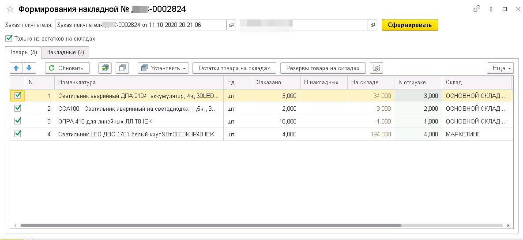The image size is (523, 240).
Task: Click the yellow 'Сформировать' button
Action: 410,25
